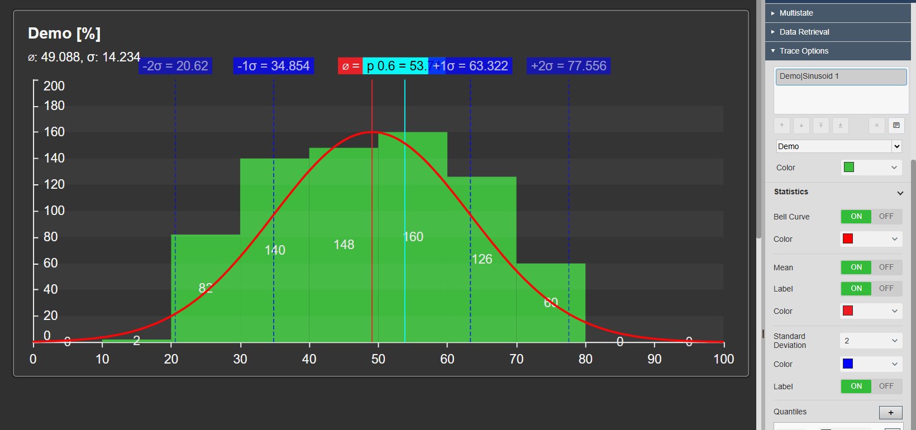Image resolution: width=916 pixels, height=430 pixels.
Task: Collapse the Trace Options section
Action: (838, 51)
